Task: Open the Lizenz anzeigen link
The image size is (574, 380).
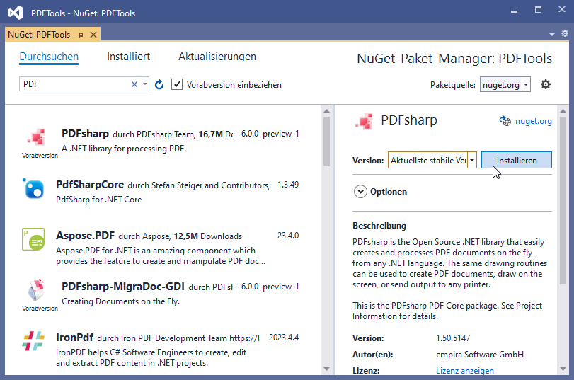Action: (x=464, y=371)
